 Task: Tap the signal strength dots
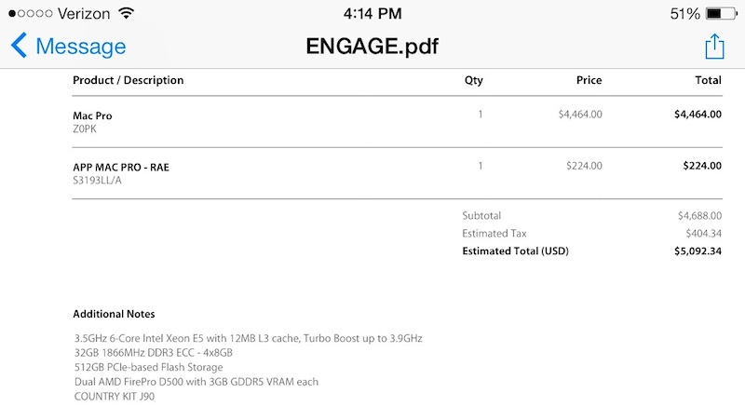[x=26, y=14]
